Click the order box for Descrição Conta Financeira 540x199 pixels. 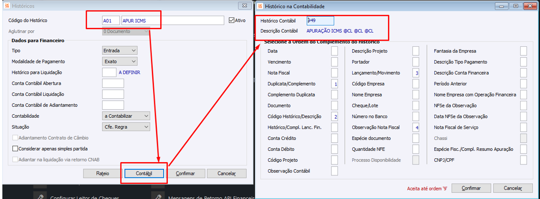coord(523,73)
